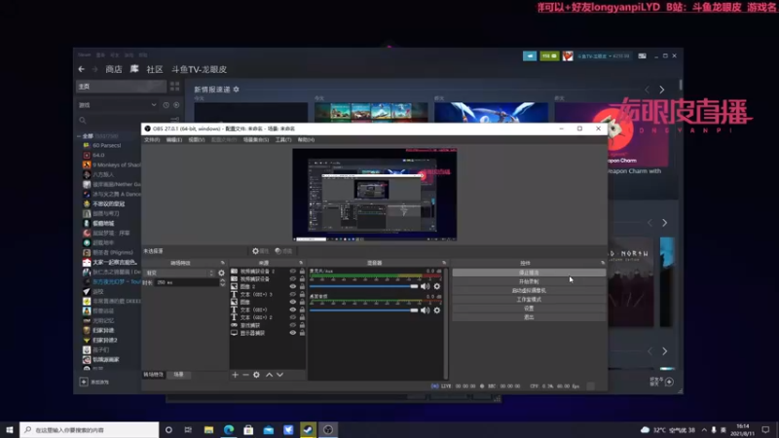Move the selected source up with the arrow
Image resolution: width=779 pixels, height=438 pixels.
pos(269,375)
